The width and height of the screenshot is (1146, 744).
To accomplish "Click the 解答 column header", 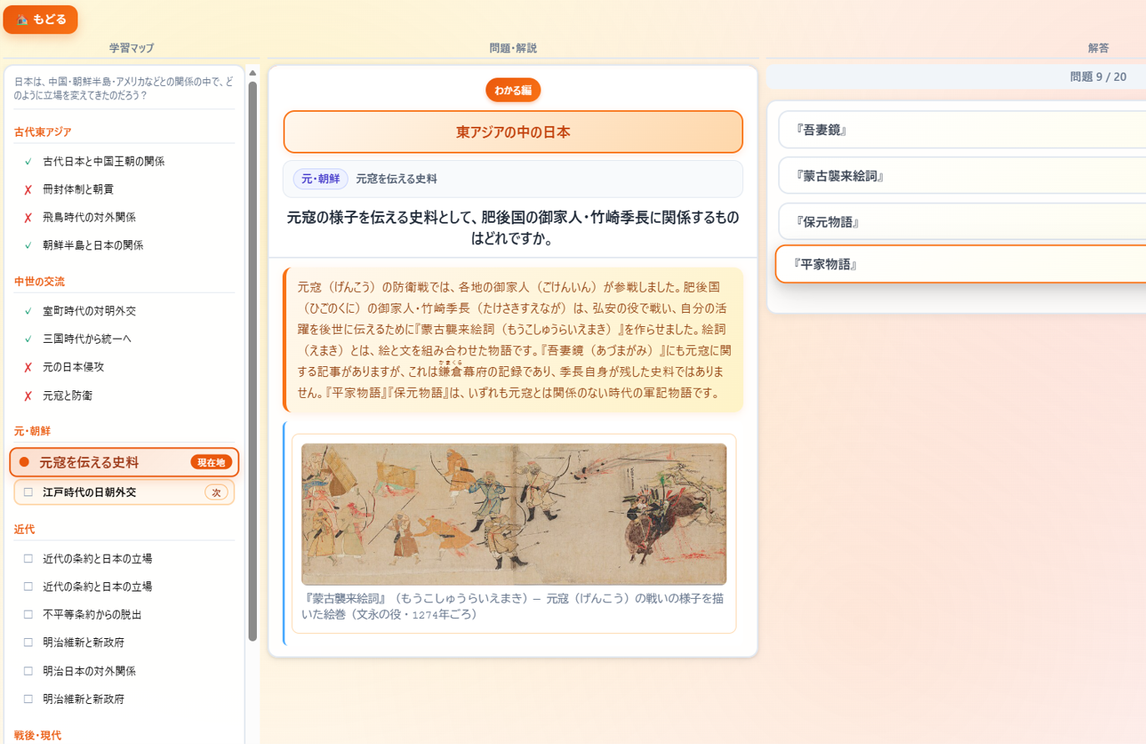I will click(1098, 48).
